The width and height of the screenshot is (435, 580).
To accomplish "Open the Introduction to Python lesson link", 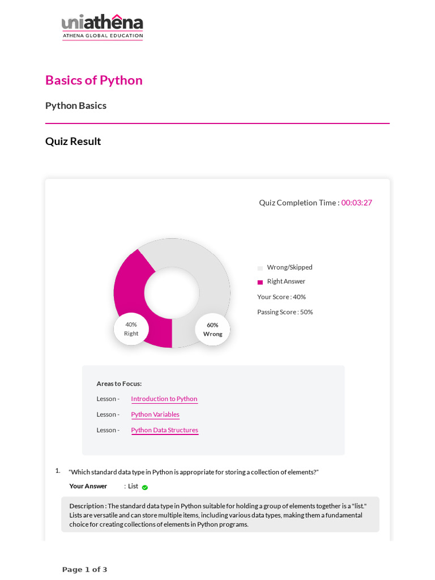I will point(164,399).
